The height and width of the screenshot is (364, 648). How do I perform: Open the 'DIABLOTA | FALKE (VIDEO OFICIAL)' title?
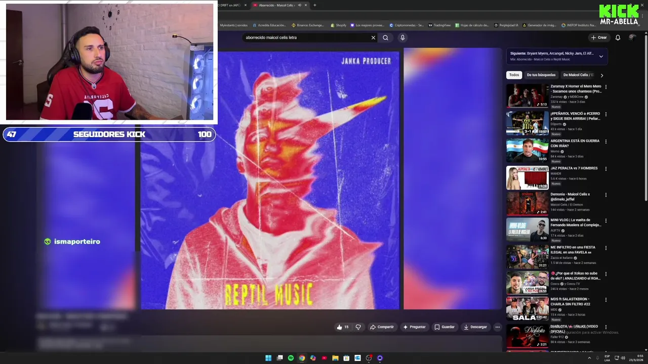coord(574,329)
